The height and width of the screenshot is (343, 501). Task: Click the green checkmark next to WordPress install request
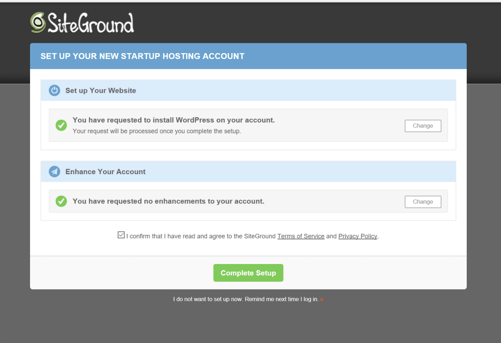click(x=61, y=125)
